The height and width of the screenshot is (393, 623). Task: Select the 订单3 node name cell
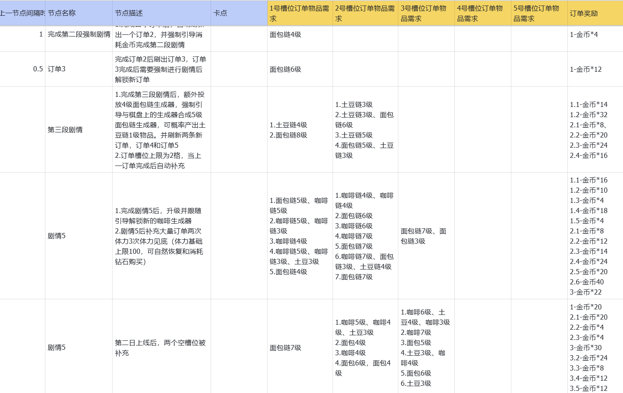(x=79, y=69)
